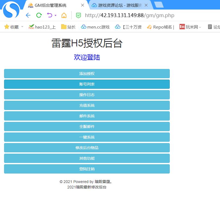Reload the page with the green refresh icon
The height and width of the screenshot is (224, 220).
[39, 15]
